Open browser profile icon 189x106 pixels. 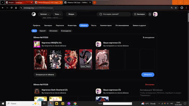[182, 8]
